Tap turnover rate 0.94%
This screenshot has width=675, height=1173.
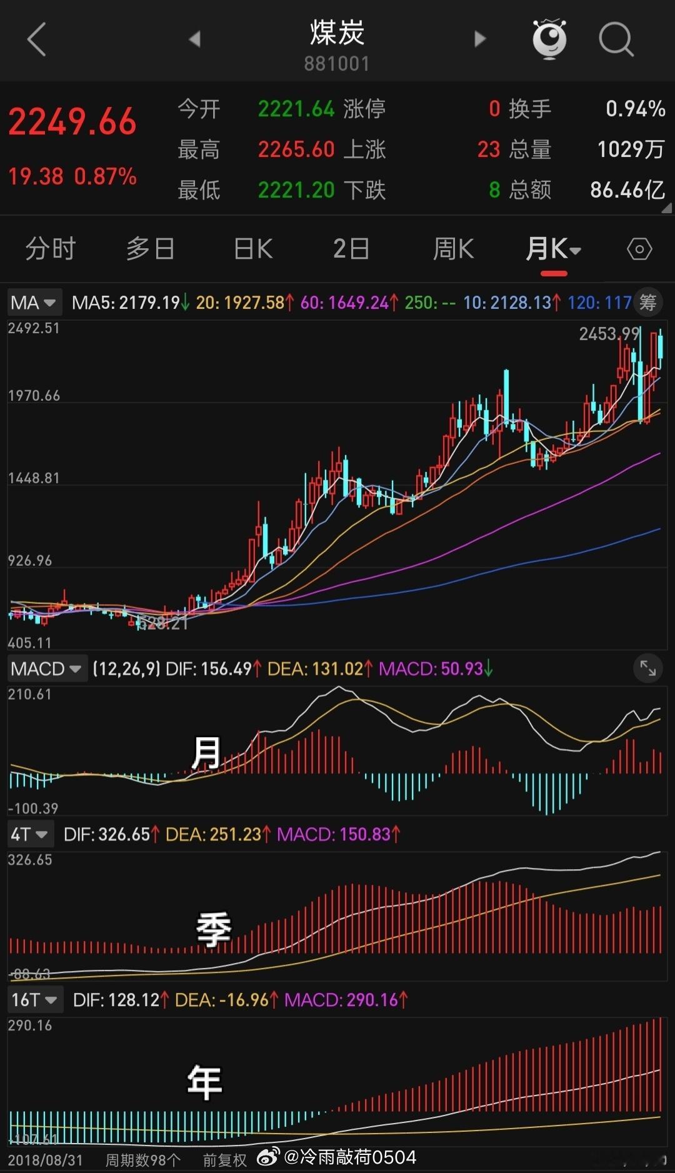click(x=635, y=109)
